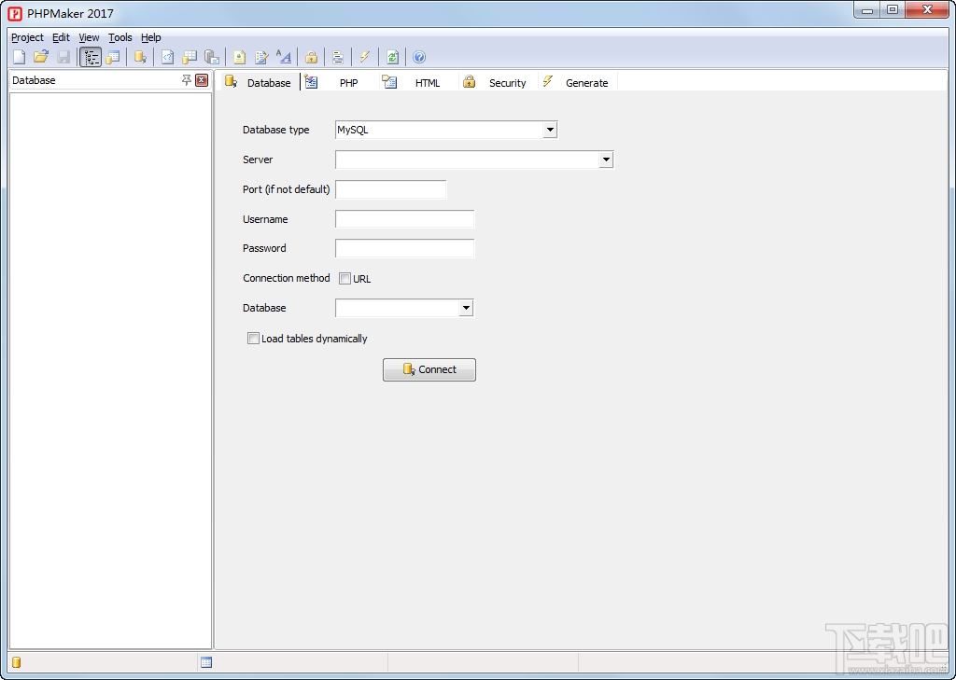Click the database icon in status bar
The width and height of the screenshot is (956, 680).
(x=17, y=662)
